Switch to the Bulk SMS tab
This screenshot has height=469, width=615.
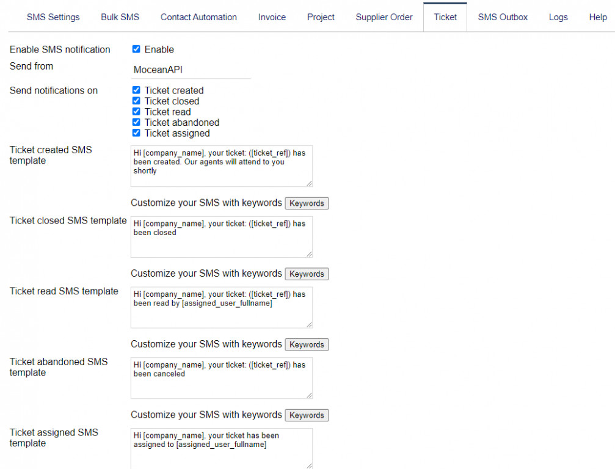click(120, 17)
